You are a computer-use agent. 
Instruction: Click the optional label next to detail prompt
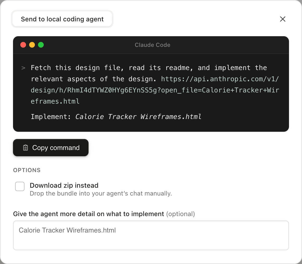tap(181, 214)
